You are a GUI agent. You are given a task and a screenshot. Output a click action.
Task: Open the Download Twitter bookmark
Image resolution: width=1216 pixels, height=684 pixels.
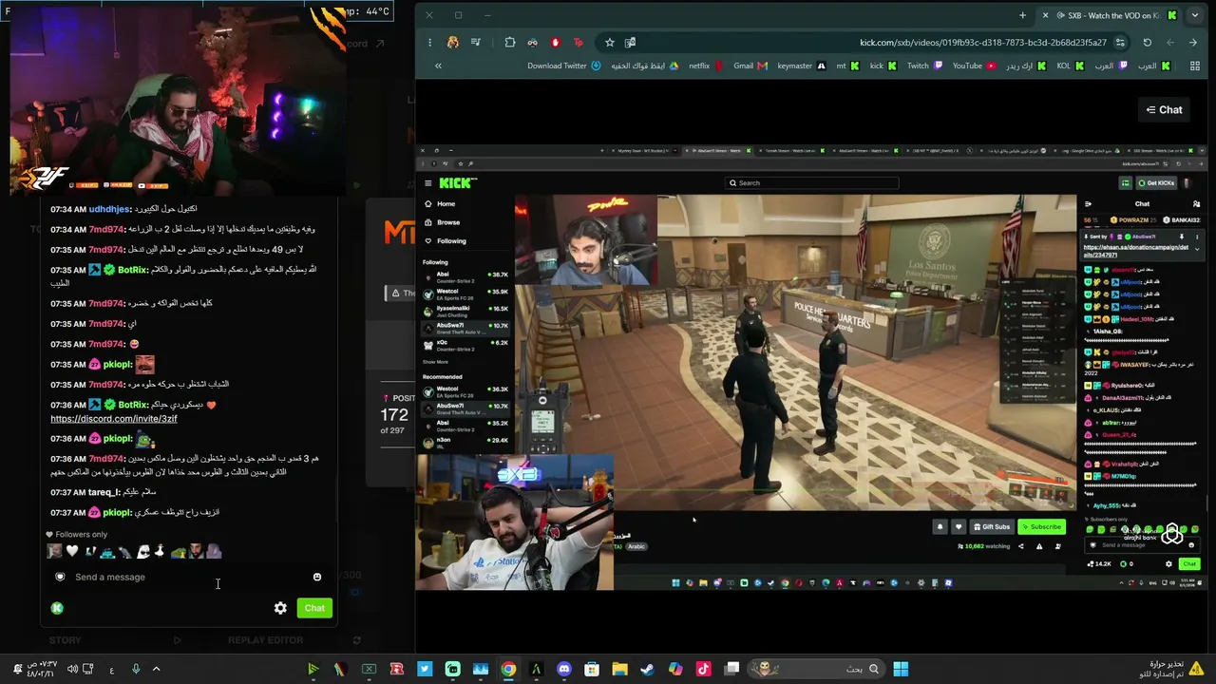pos(564,66)
